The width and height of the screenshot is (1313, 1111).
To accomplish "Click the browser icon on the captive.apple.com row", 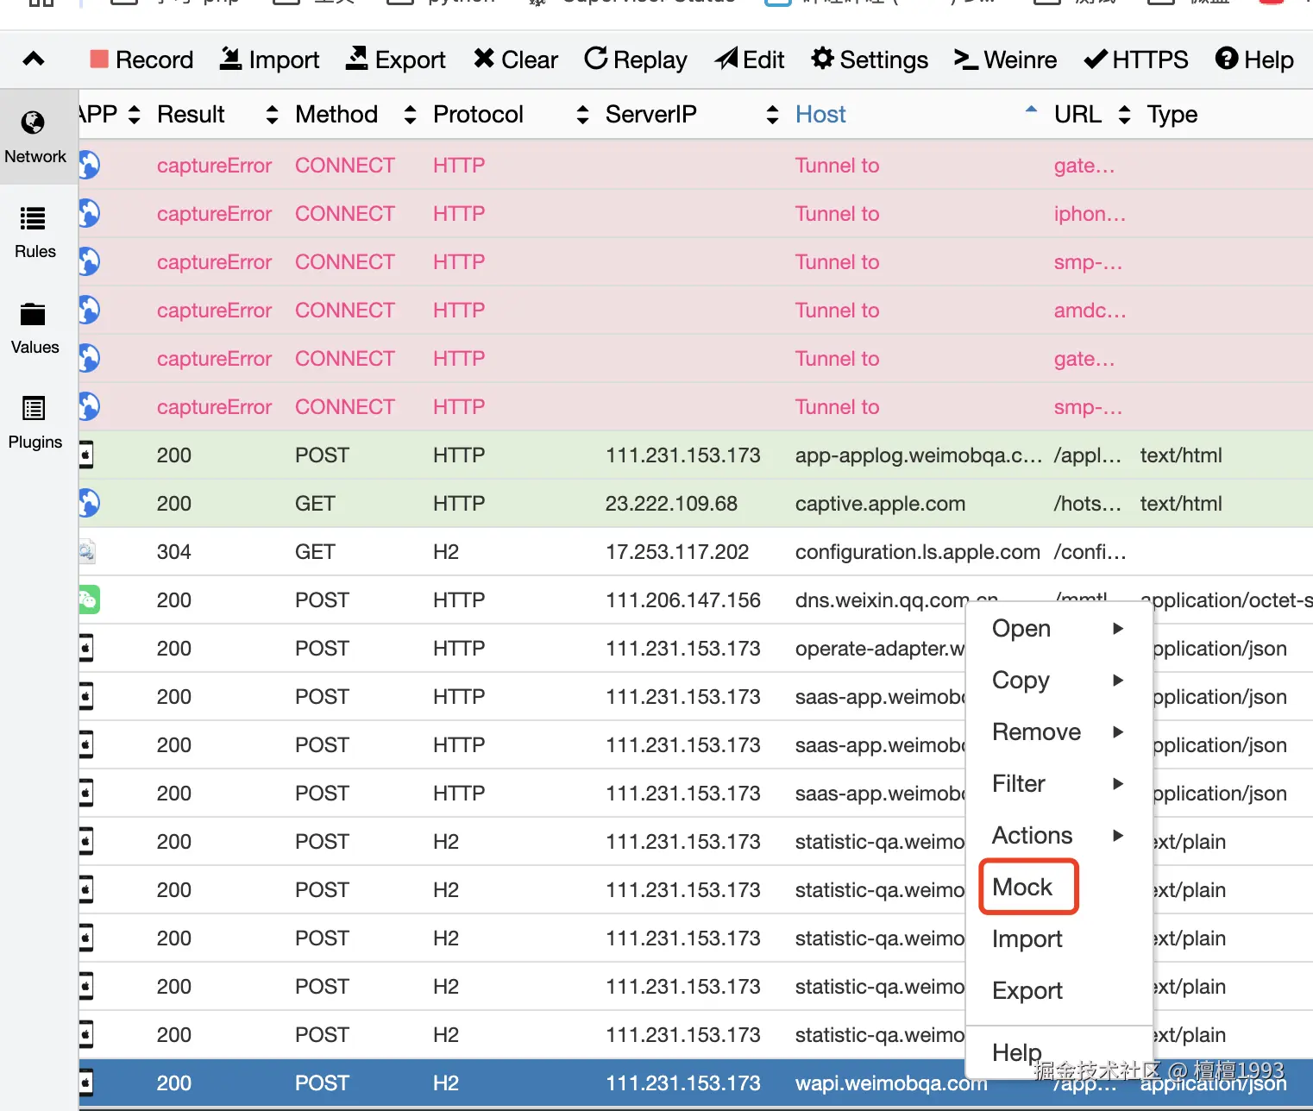I will 89,503.
